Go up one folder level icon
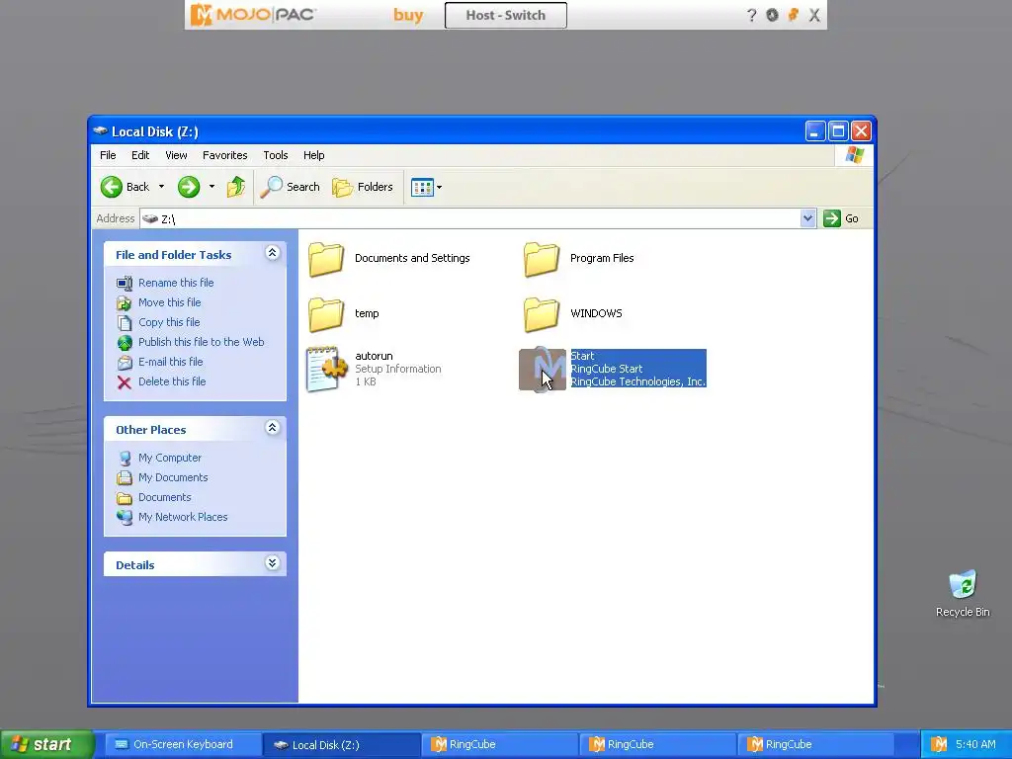Viewport: 1012px width, 759px height. pyautogui.click(x=236, y=187)
